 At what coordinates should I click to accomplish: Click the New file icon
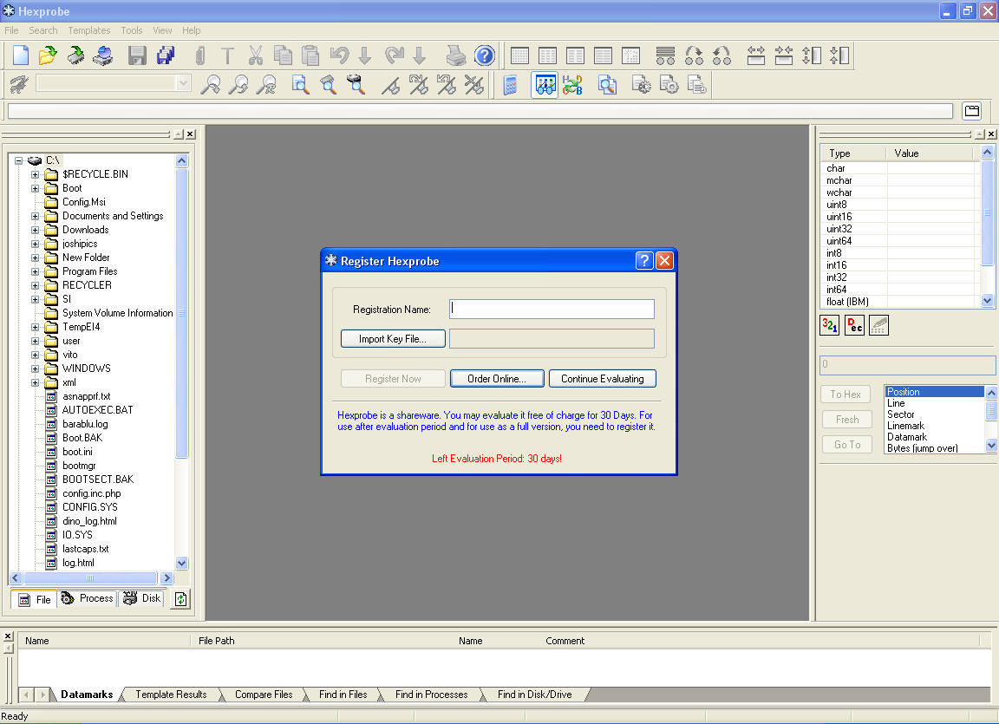coord(21,55)
